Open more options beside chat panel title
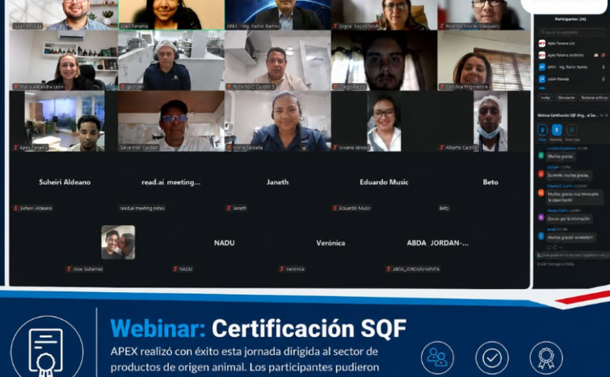Viewport: 610px width, 377px height. pyautogui.click(x=601, y=115)
